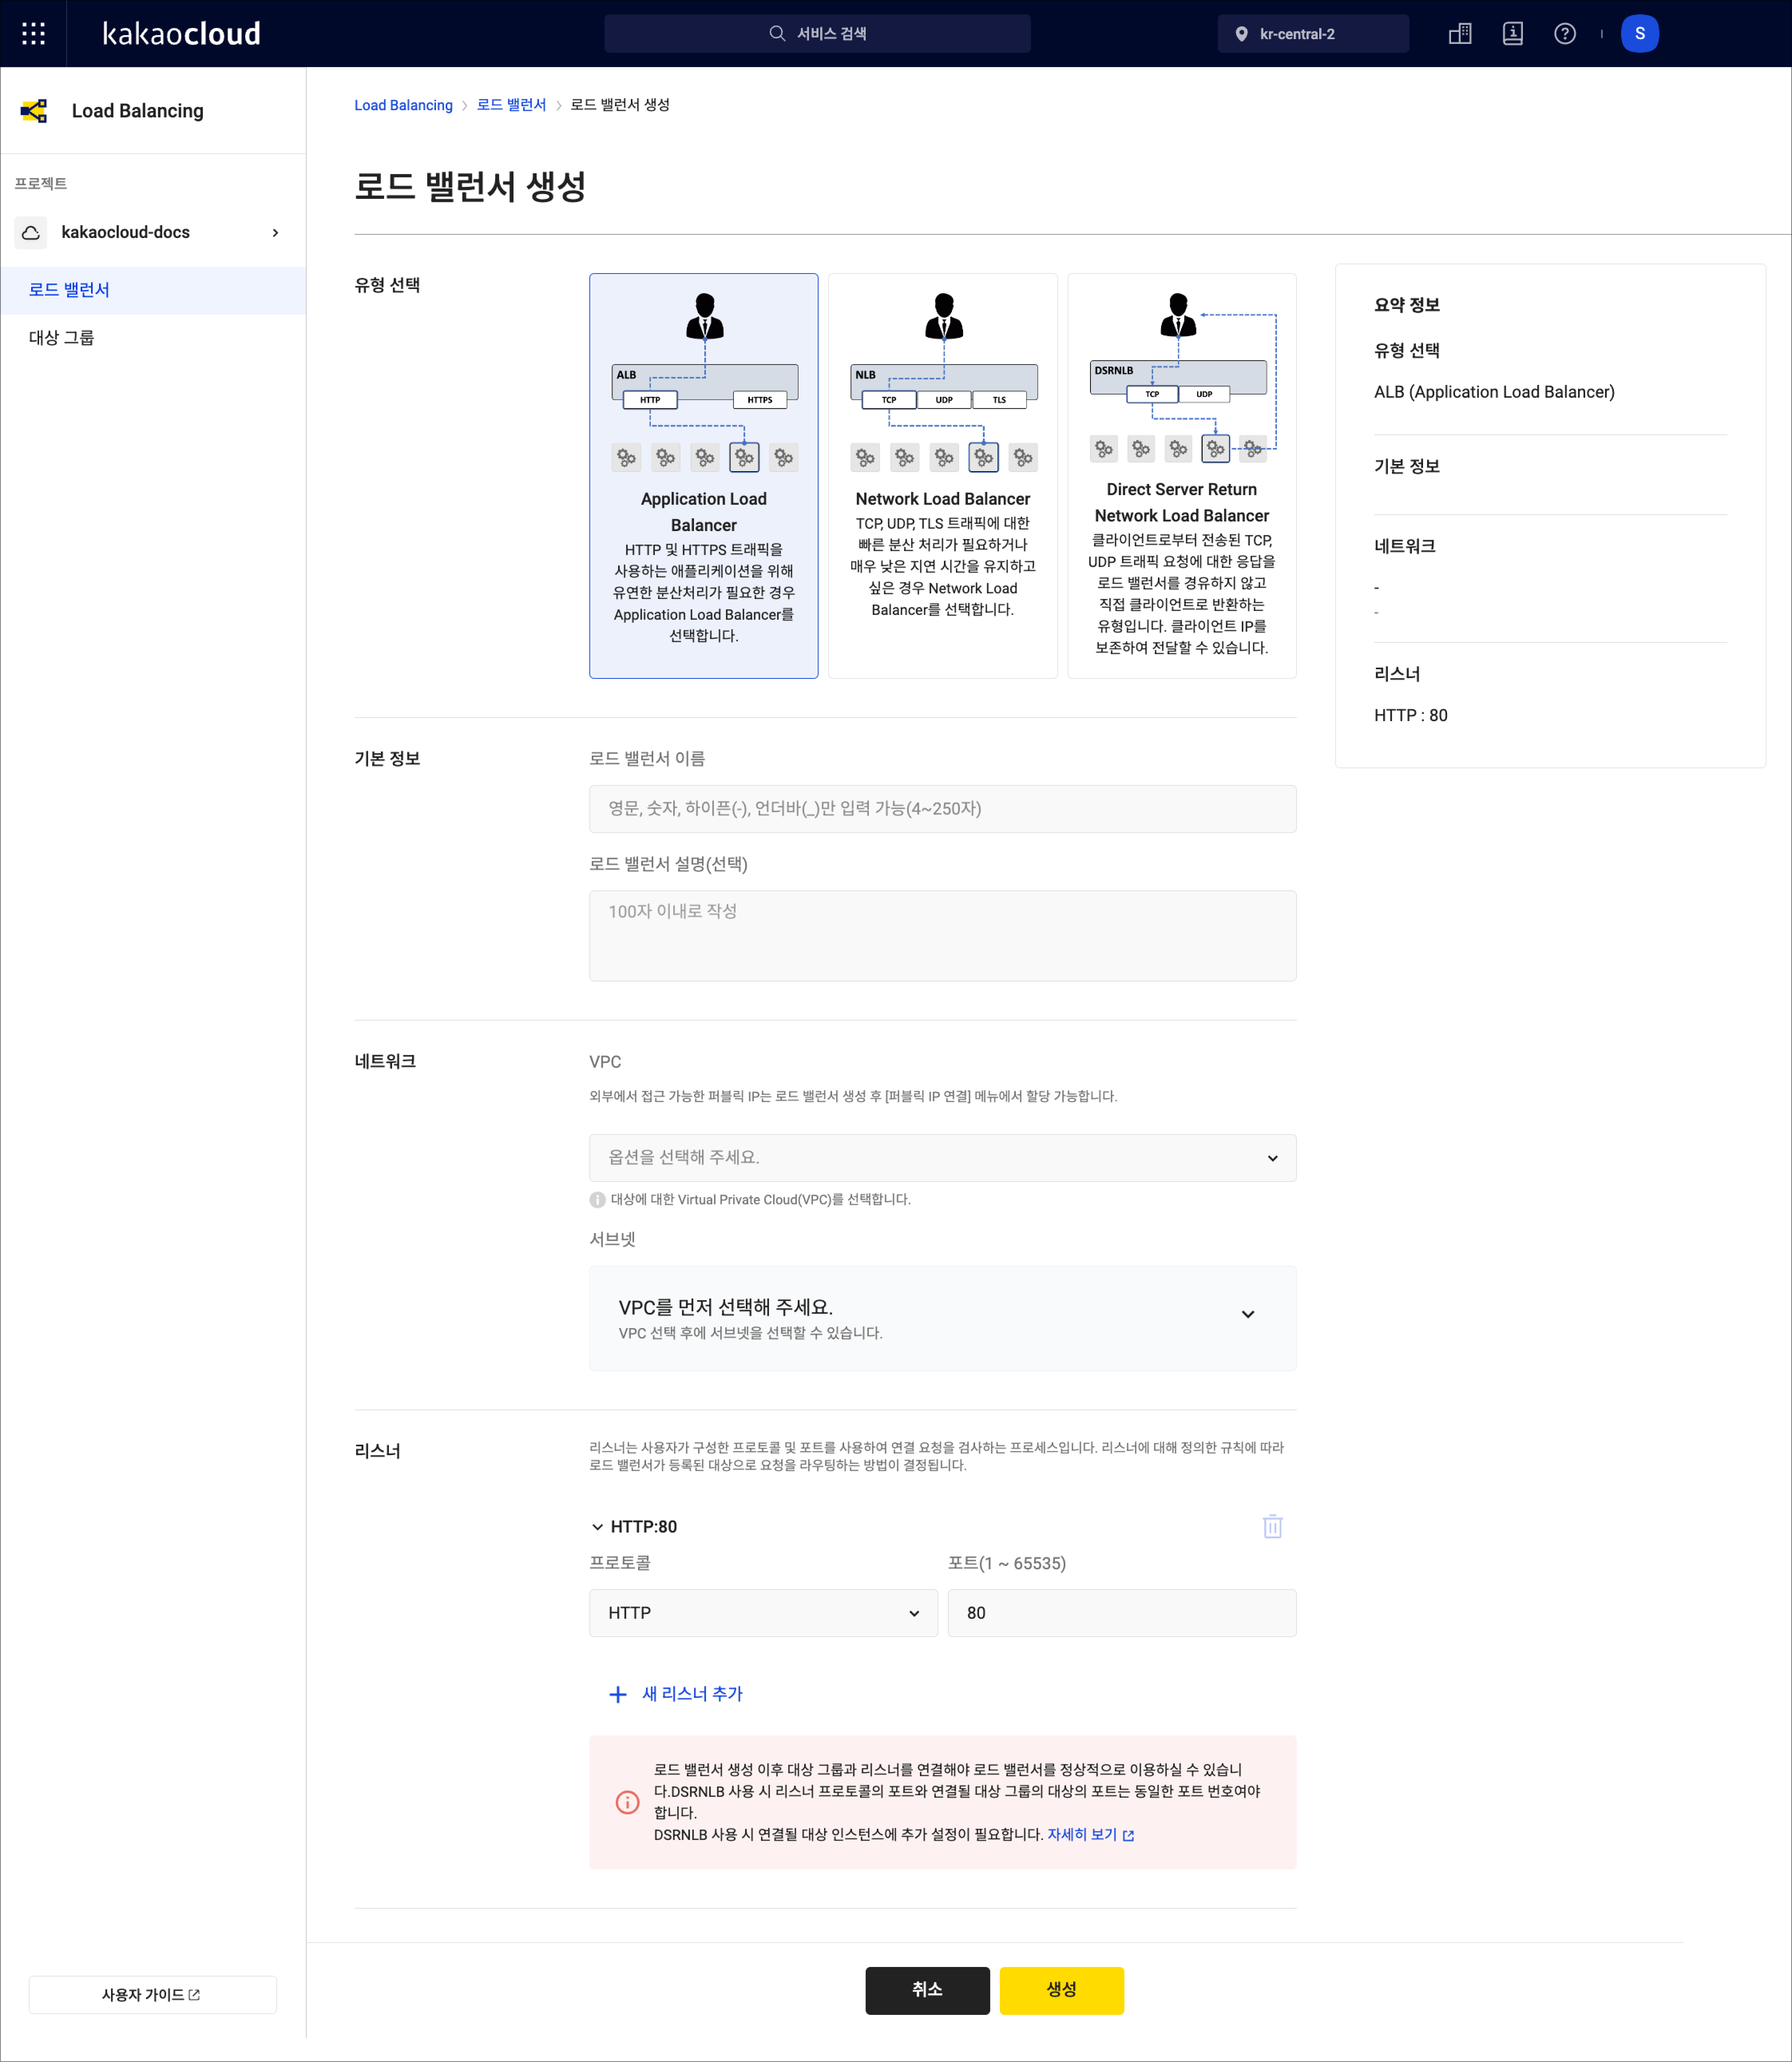Open the help question mark icon
Image resolution: width=1792 pixels, height=2062 pixels.
[x=1564, y=34]
